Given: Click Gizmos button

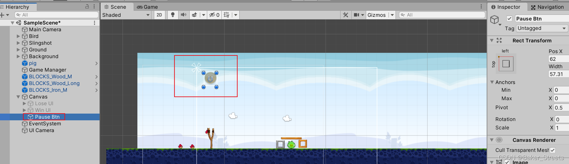Looking at the screenshot, I should 376,15.
